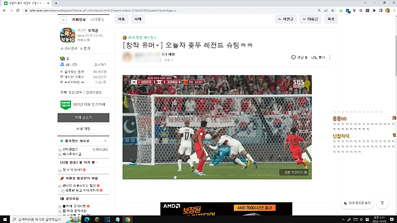The height and width of the screenshot is (223, 397).
Task: Click the 삭제 delete button
Action: click(138, 19)
